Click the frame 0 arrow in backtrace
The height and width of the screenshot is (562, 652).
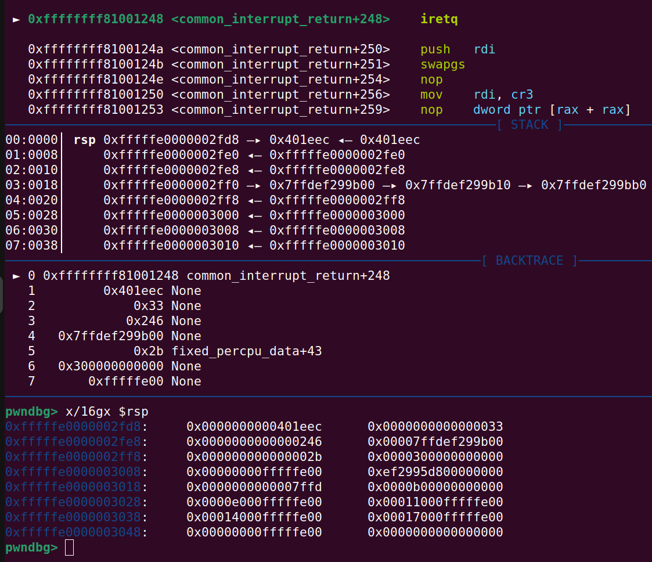pyautogui.click(x=16, y=276)
